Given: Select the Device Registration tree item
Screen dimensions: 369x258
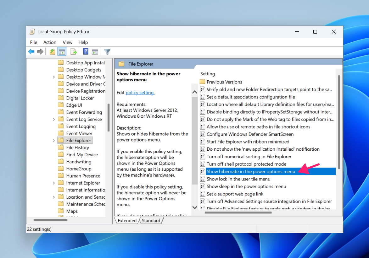Looking at the screenshot, I should 86,91.
